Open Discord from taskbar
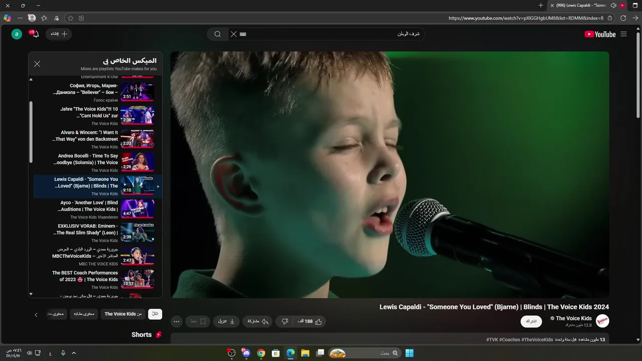This screenshot has width=642, height=361. pyautogui.click(x=246, y=353)
